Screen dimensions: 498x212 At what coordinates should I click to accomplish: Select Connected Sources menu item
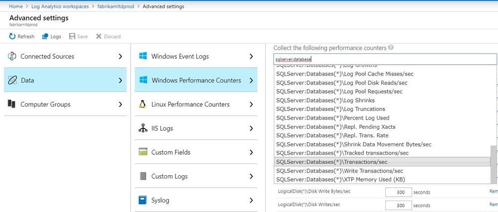(x=65, y=56)
